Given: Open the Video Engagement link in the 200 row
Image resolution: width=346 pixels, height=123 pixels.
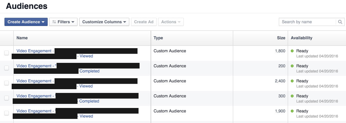Looking at the screenshot, I should pos(36,66).
